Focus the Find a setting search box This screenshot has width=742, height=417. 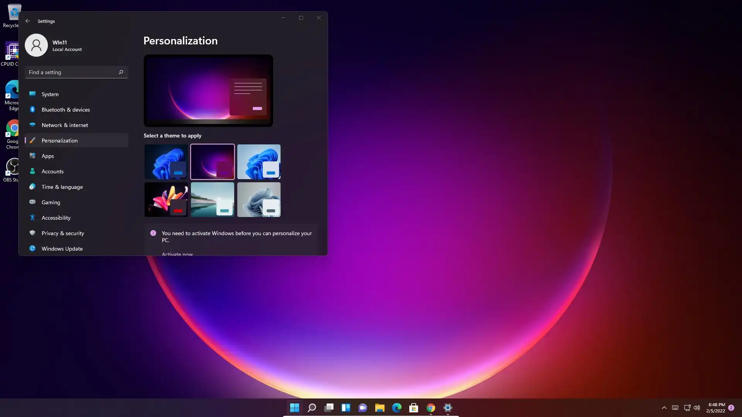click(x=71, y=72)
